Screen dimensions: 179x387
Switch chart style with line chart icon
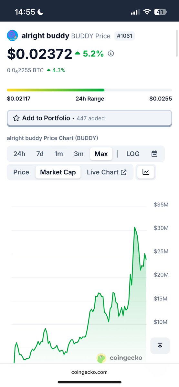(x=146, y=172)
